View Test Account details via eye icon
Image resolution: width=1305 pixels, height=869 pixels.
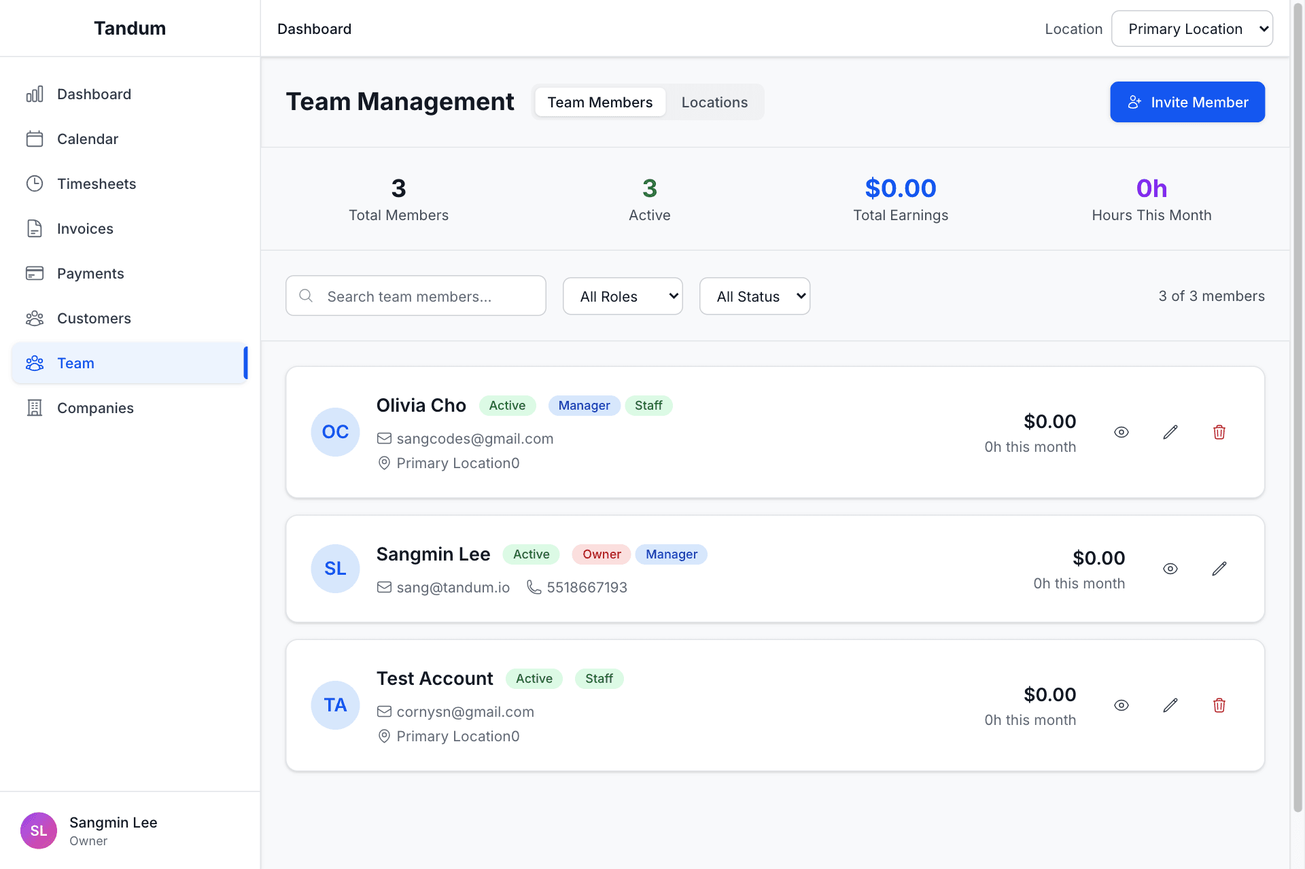[x=1121, y=705]
